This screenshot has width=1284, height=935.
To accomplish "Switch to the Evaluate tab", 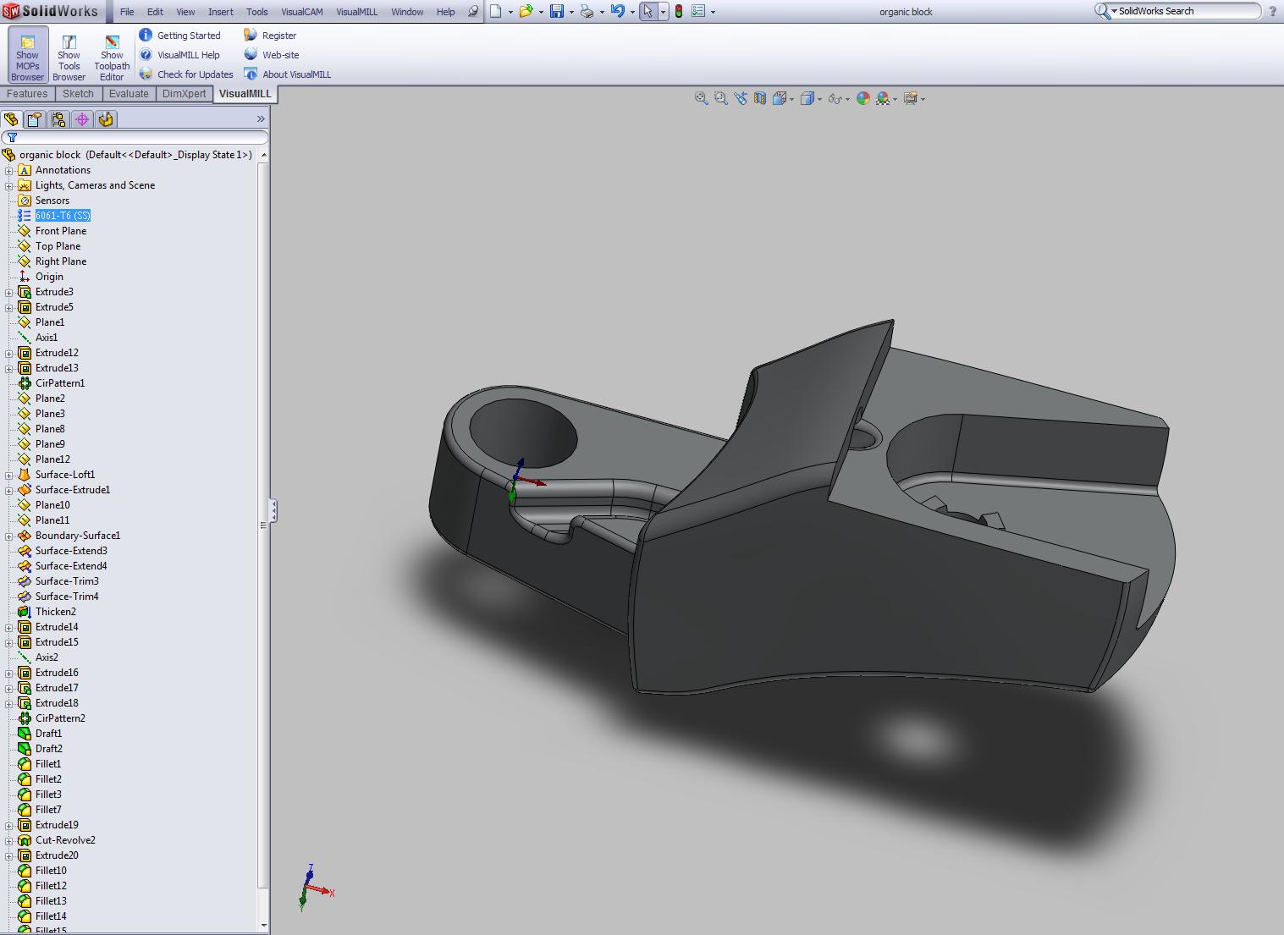I will click(x=129, y=94).
